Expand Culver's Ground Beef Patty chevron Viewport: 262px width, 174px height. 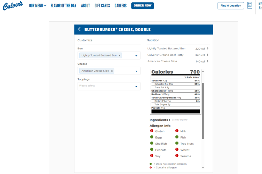pyautogui.click(x=208, y=55)
